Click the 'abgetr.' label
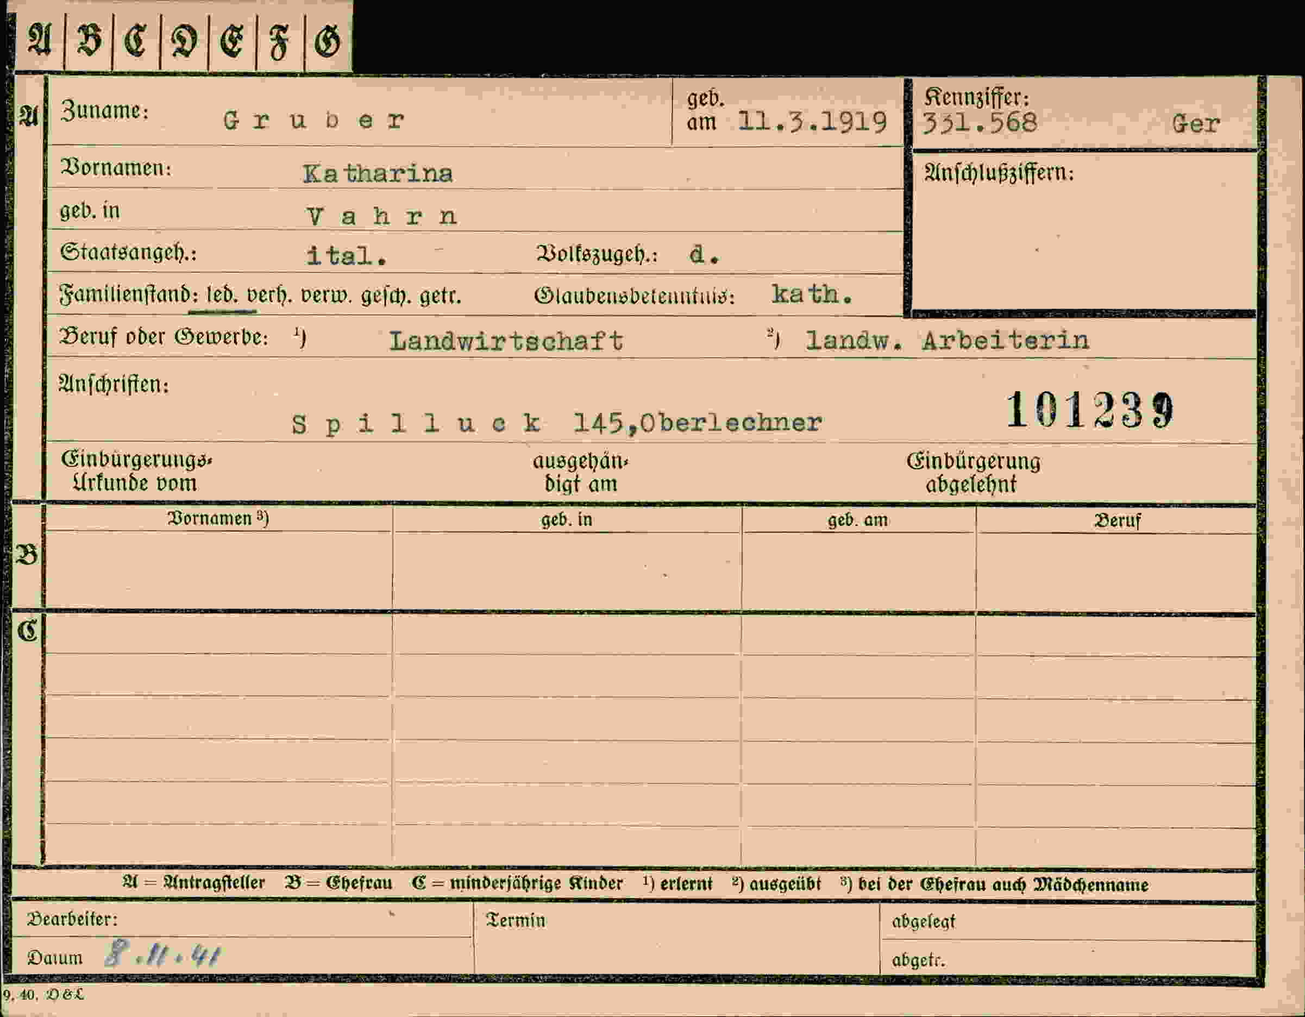This screenshot has width=1305, height=1017. pyautogui.click(x=918, y=960)
